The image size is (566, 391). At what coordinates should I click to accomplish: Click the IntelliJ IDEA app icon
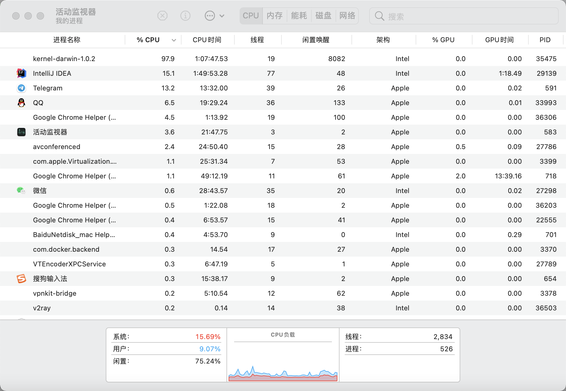(21, 73)
